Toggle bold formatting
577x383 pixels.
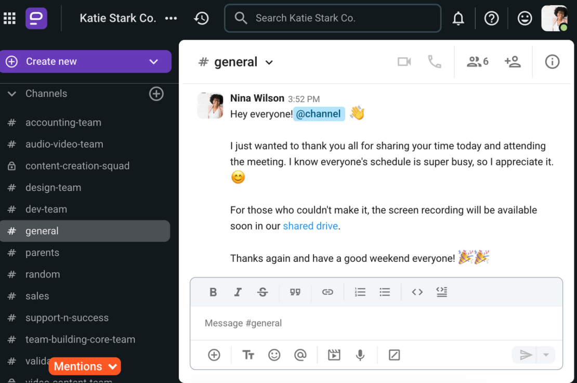point(213,292)
